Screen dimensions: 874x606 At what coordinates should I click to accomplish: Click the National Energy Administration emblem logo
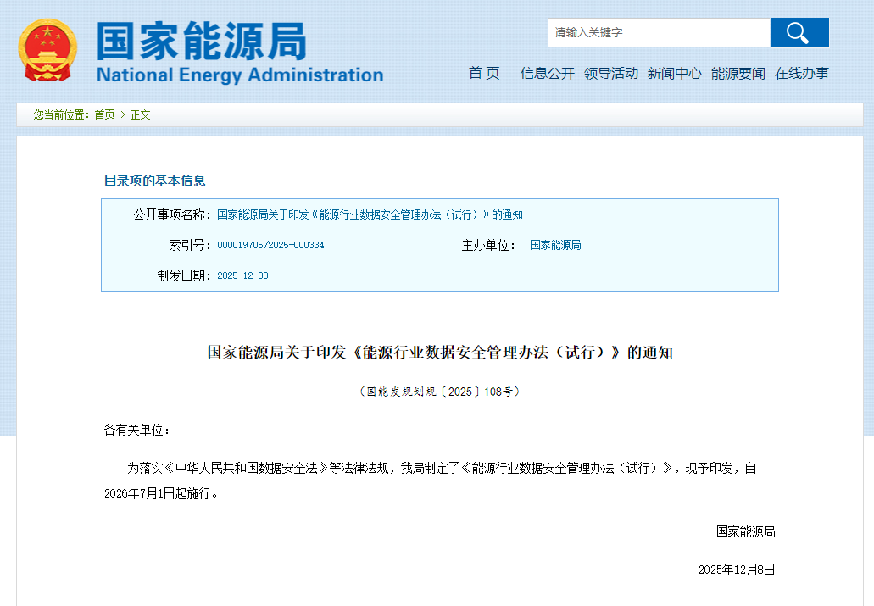pos(48,49)
